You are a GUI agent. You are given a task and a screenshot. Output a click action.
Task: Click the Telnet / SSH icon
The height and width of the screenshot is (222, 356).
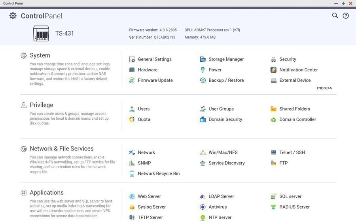[273, 152]
